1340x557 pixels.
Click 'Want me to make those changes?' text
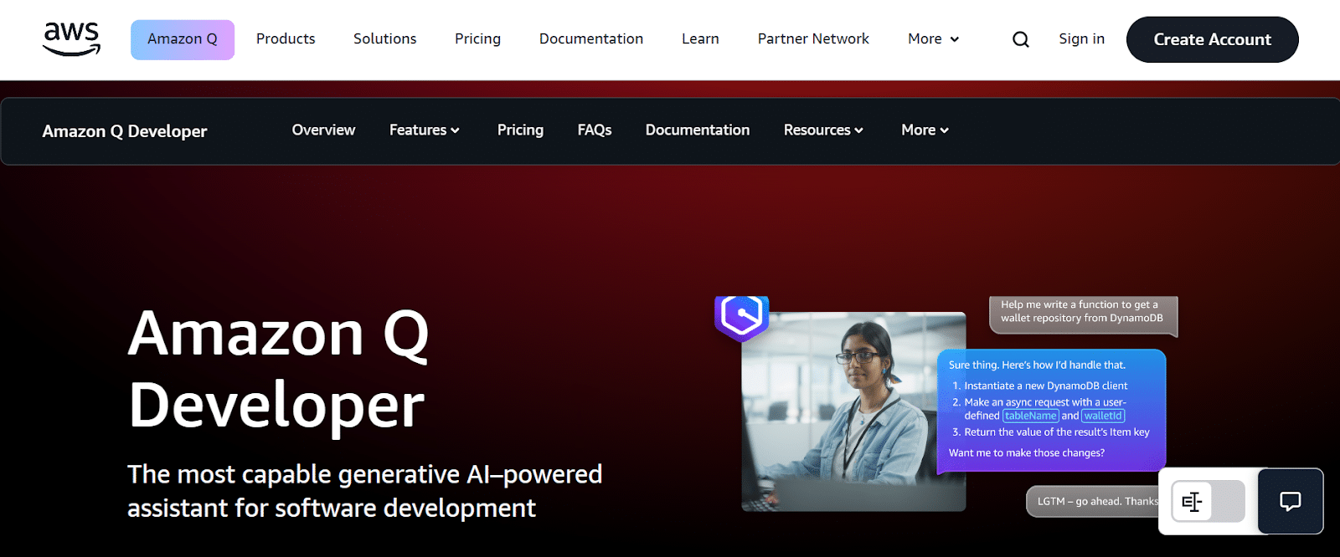coord(1027,453)
